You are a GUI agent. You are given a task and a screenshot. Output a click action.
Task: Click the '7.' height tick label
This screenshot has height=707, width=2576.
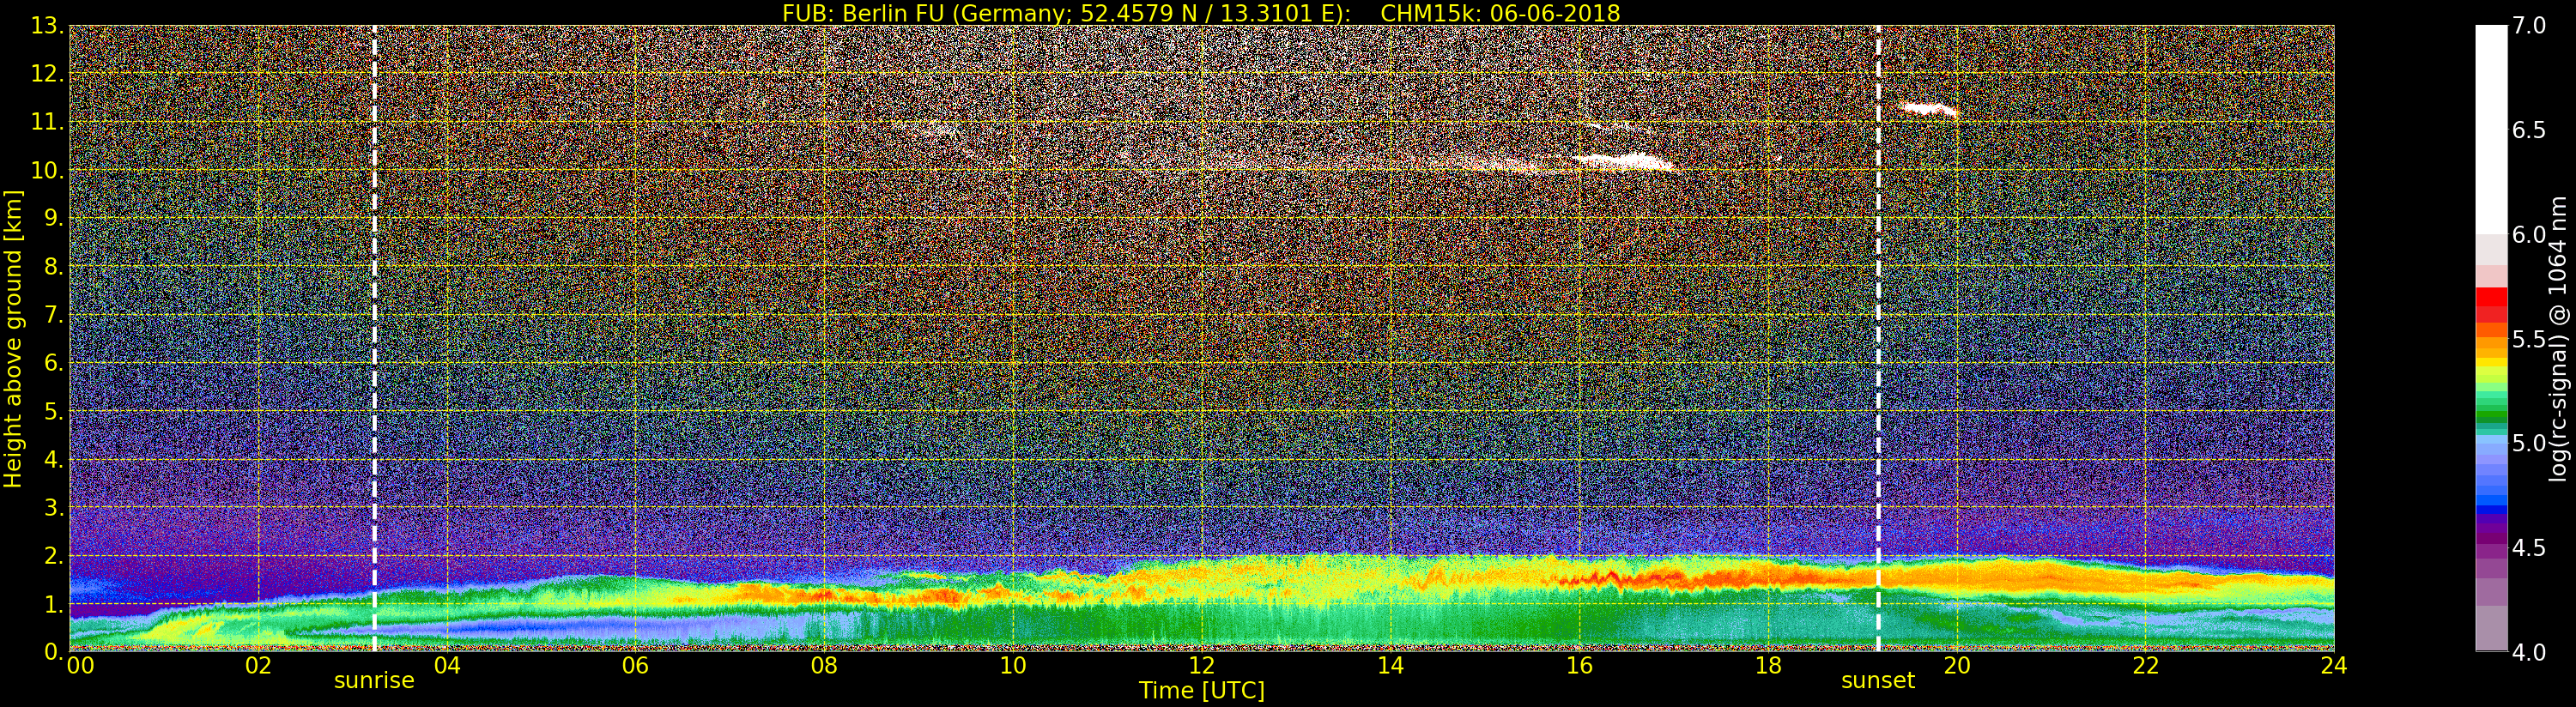(x=54, y=315)
